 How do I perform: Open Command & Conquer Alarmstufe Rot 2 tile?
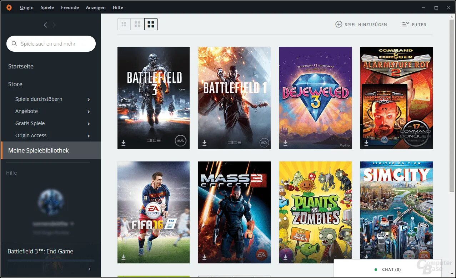(x=396, y=98)
